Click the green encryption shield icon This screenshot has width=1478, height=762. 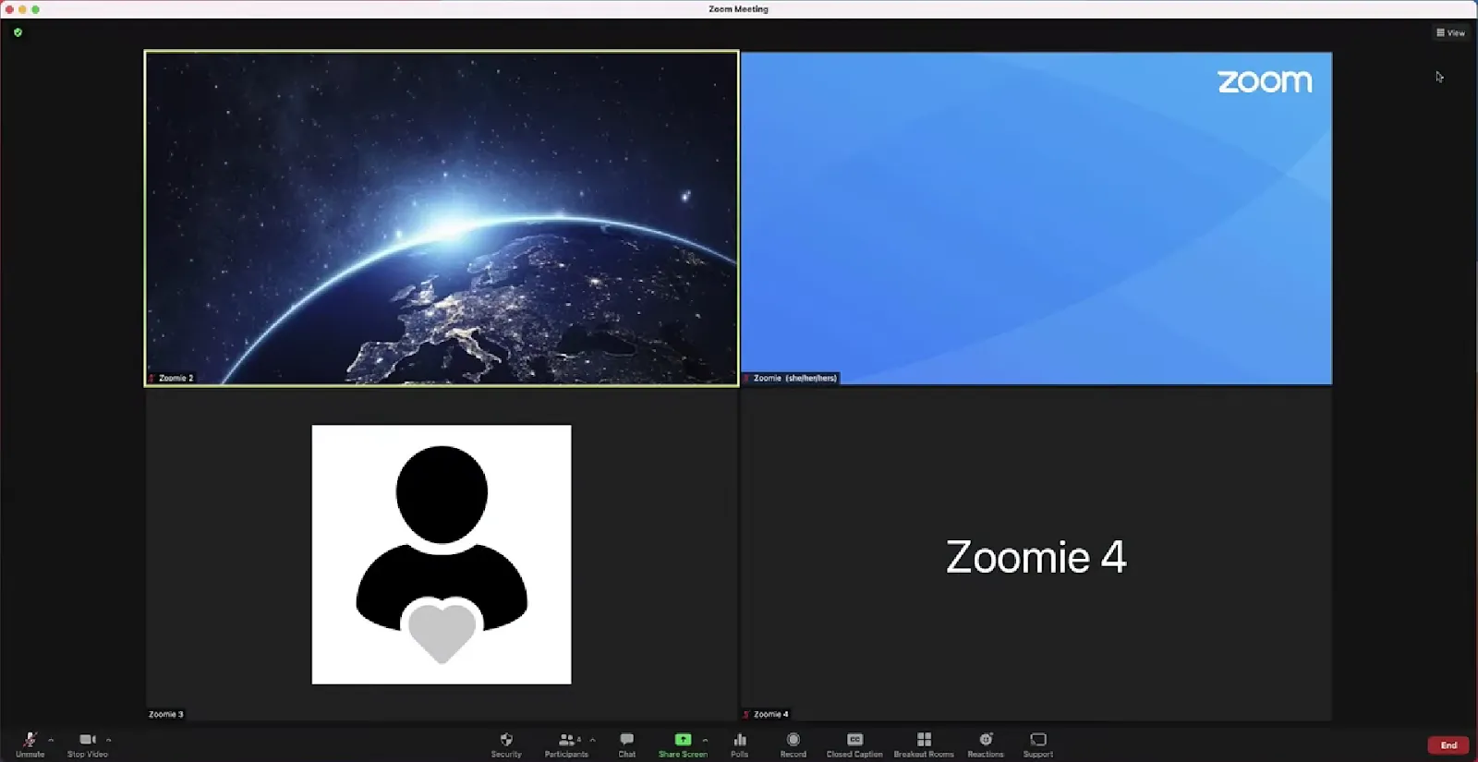[x=18, y=32]
